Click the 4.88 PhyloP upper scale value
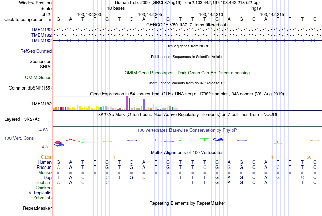Screen dimensions: 322x216 [43, 130]
